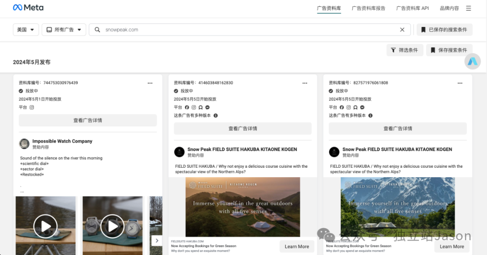Click Learn More on snowy mountain ad
The image size is (487, 255).
451,246
